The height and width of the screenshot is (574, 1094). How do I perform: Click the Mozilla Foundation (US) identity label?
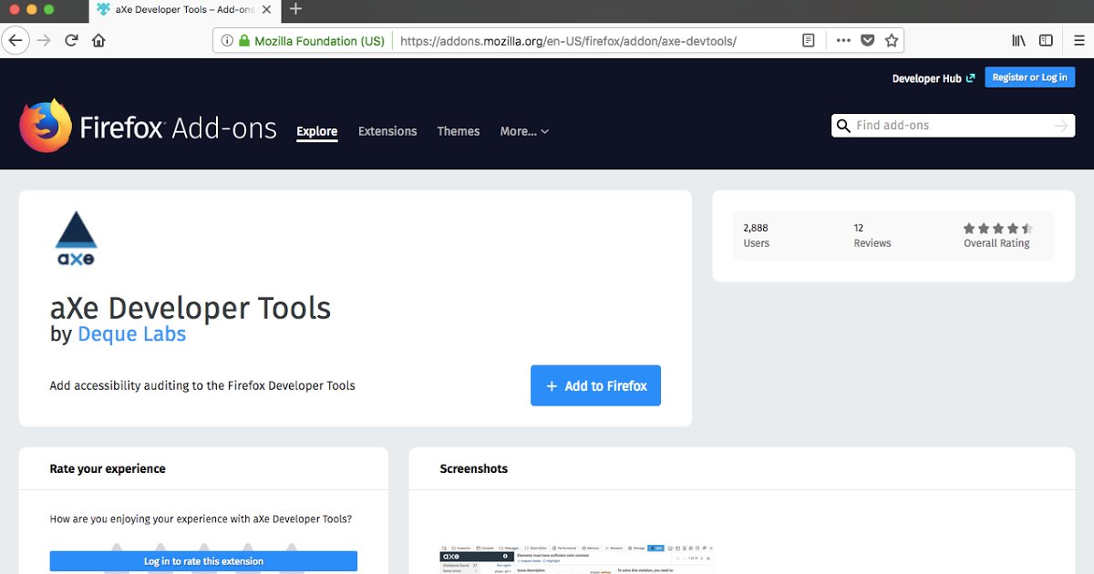319,41
